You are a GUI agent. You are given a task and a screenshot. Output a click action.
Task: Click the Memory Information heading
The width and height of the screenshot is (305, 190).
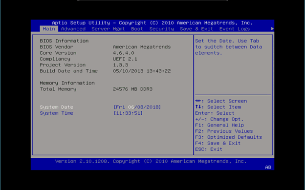pos(67,83)
